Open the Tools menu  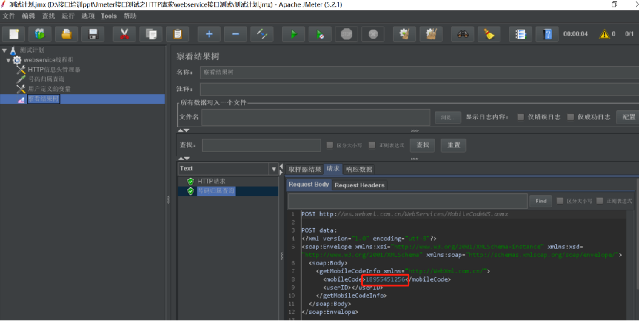coord(109,16)
